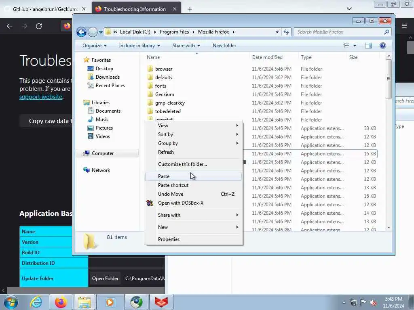Open recent locations dropdown beside navigation arrows

click(101, 32)
